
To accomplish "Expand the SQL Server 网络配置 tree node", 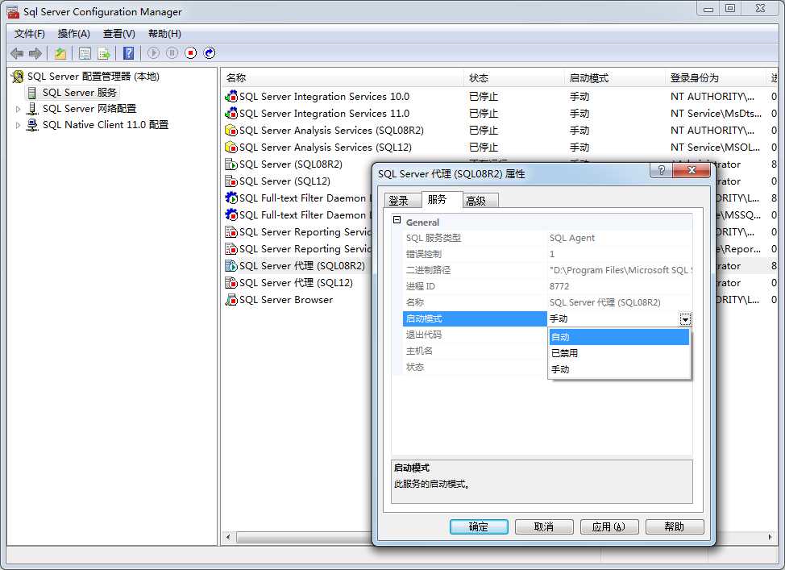I will coord(18,109).
